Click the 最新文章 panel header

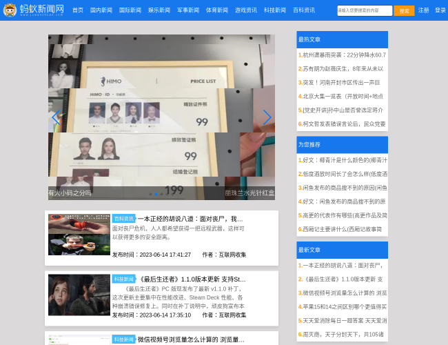pyautogui.click(x=343, y=250)
